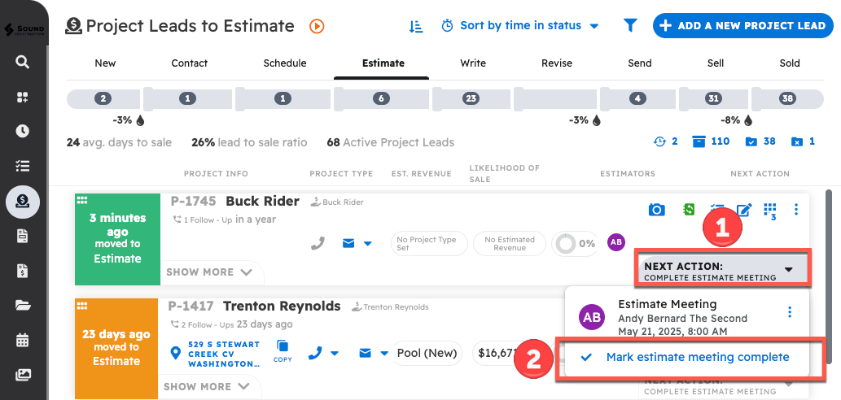Open the Estimate Meeting three-dot menu

(x=789, y=312)
